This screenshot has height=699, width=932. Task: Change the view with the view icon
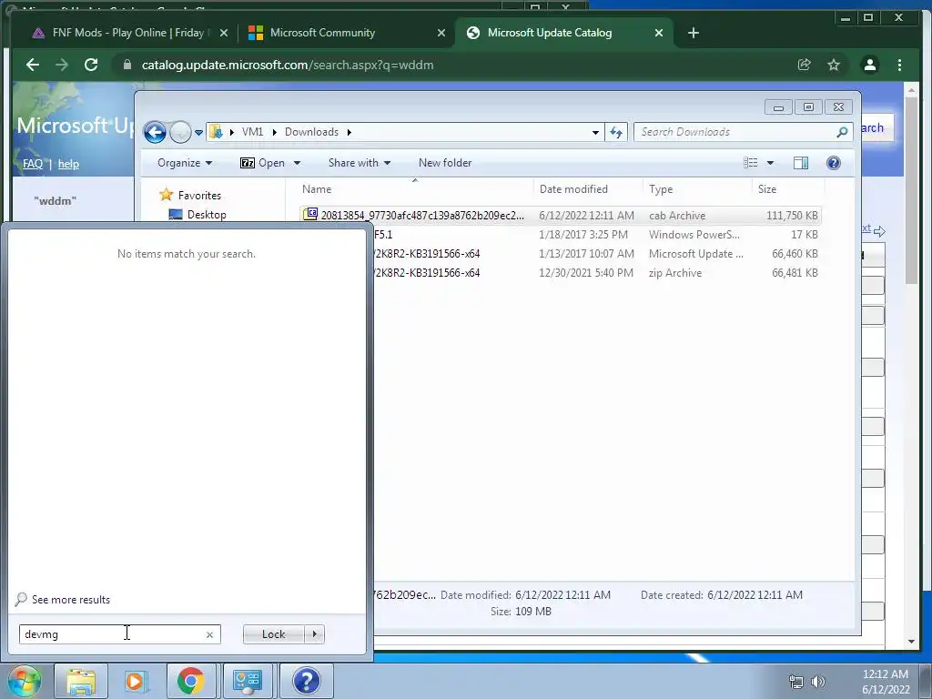tap(751, 163)
